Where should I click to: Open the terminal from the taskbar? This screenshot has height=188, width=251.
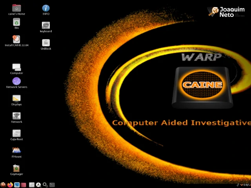coord(52,185)
